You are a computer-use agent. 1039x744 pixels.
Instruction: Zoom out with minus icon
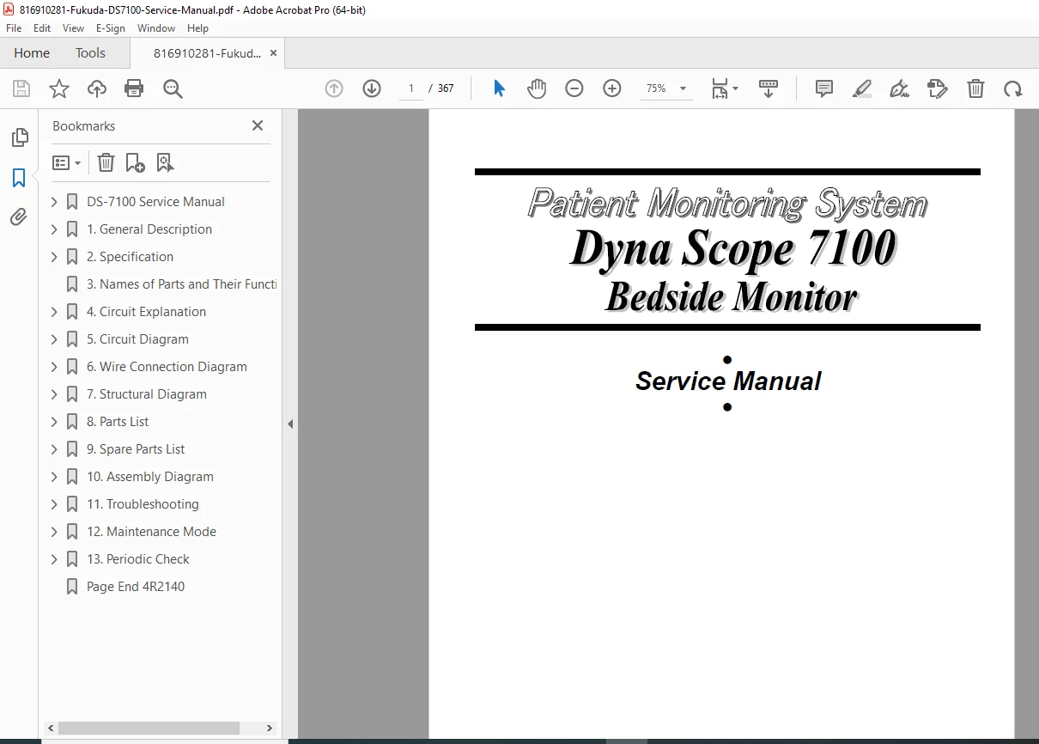(574, 88)
